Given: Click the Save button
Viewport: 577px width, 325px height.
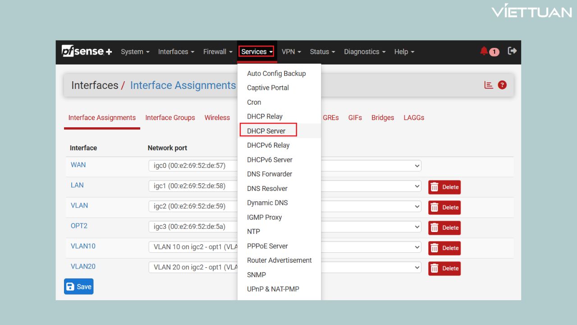Looking at the screenshot, I should click(79, 287).
